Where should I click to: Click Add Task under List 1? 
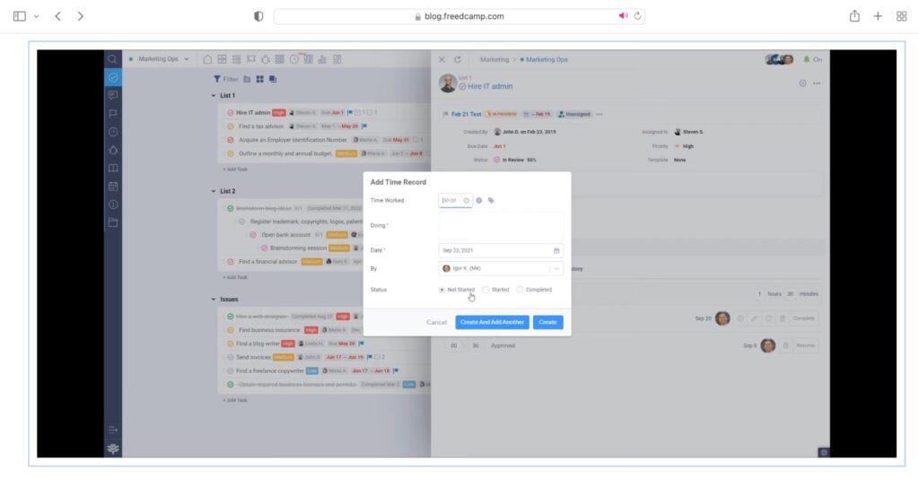click(x=235, y=170)
